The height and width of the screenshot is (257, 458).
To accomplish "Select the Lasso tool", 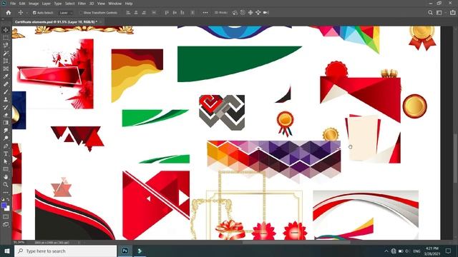I will pyautogui.click(x=6, y=45).
